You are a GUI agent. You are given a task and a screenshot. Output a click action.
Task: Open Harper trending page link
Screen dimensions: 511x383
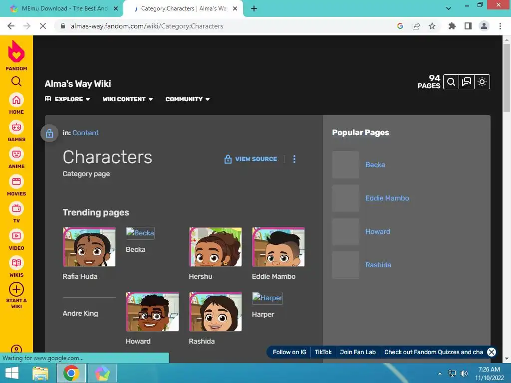pyautogui.click(x=263, y=314)
